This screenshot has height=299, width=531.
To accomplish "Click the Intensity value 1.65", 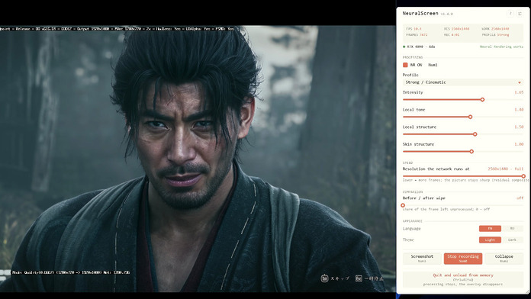I will 519,92.
